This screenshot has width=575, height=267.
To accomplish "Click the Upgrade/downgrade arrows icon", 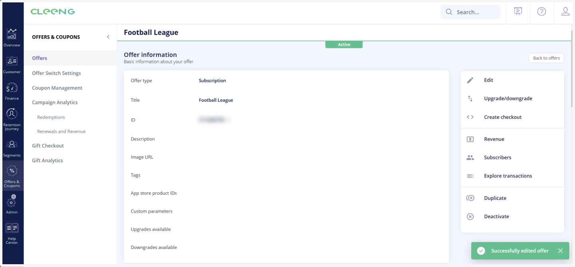I will (x=470, y=99).
